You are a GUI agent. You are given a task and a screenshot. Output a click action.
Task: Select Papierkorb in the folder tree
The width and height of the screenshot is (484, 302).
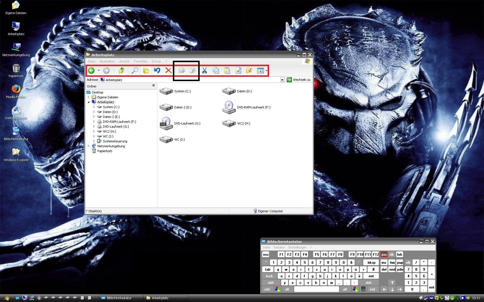(x=105, y=151)
